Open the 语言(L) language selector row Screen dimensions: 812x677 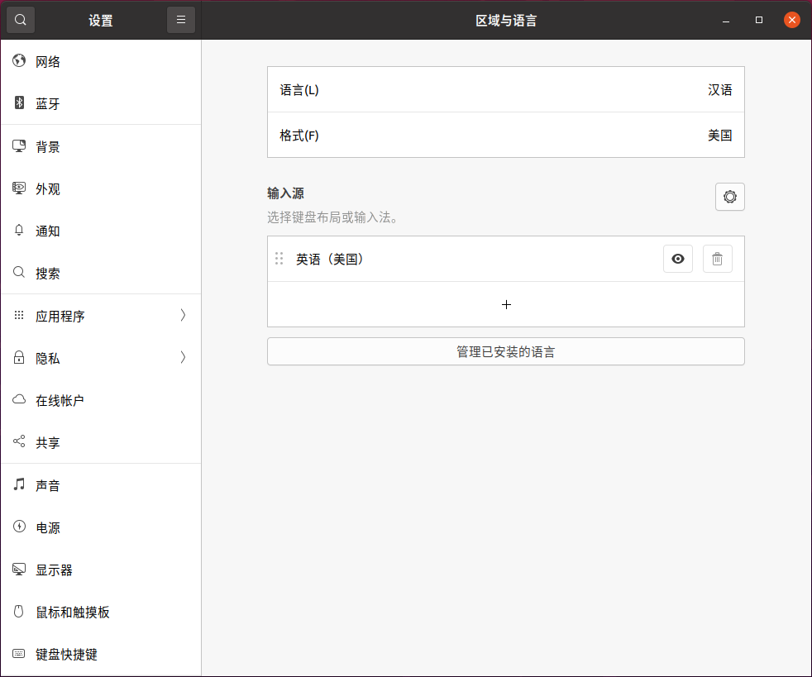coord(506,89)
